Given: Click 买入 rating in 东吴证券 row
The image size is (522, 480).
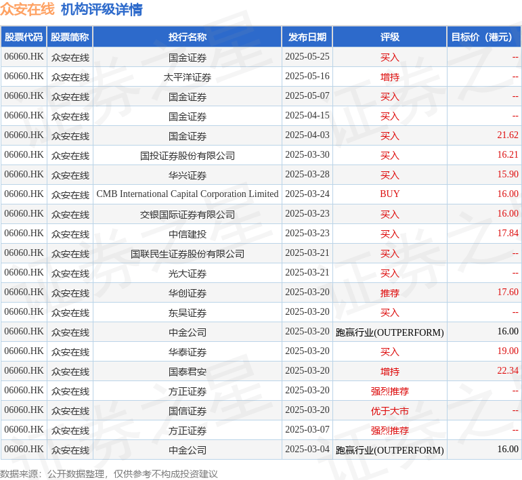Looking at the screenshot, I should click(390, 313).
